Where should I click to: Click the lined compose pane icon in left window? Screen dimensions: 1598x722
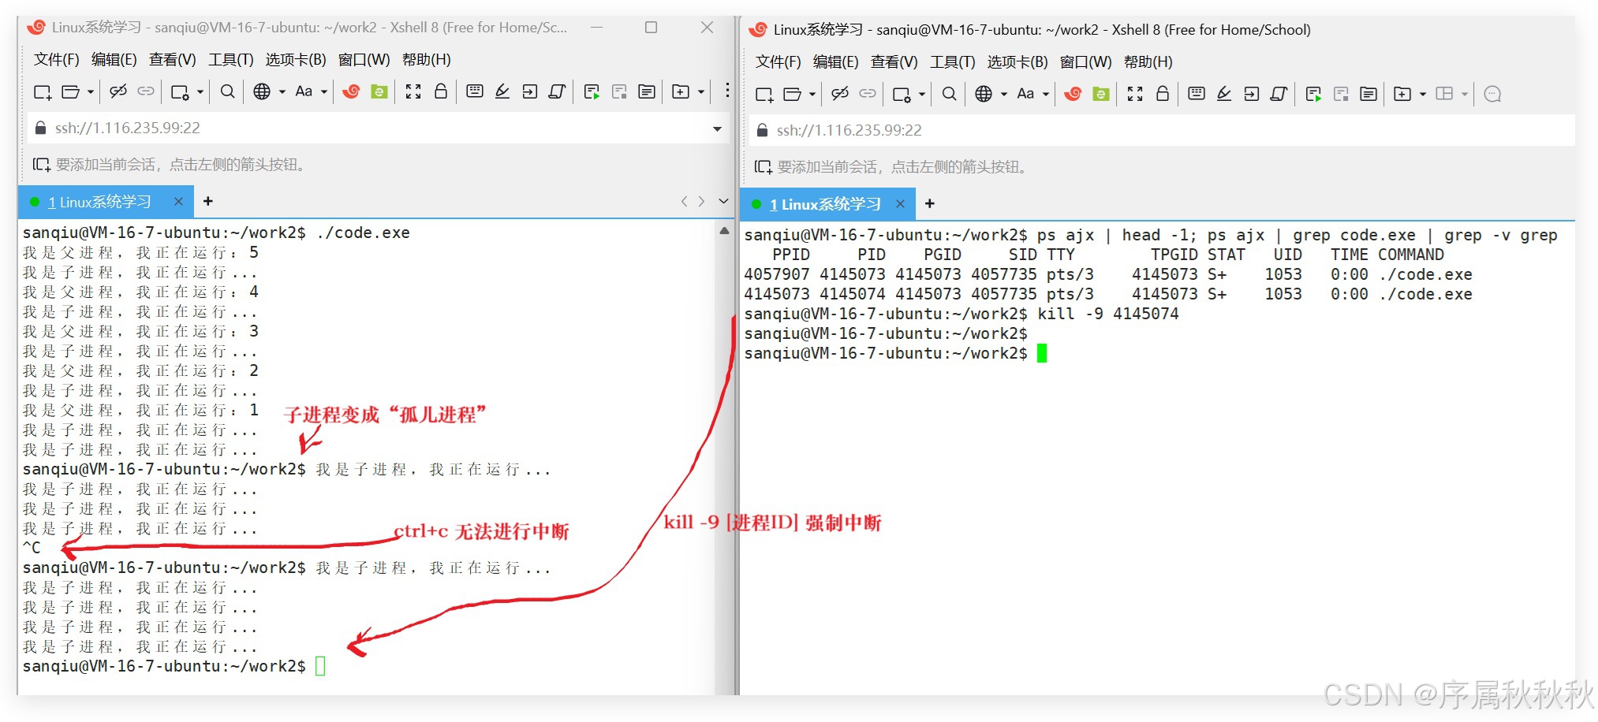[647, 91]
